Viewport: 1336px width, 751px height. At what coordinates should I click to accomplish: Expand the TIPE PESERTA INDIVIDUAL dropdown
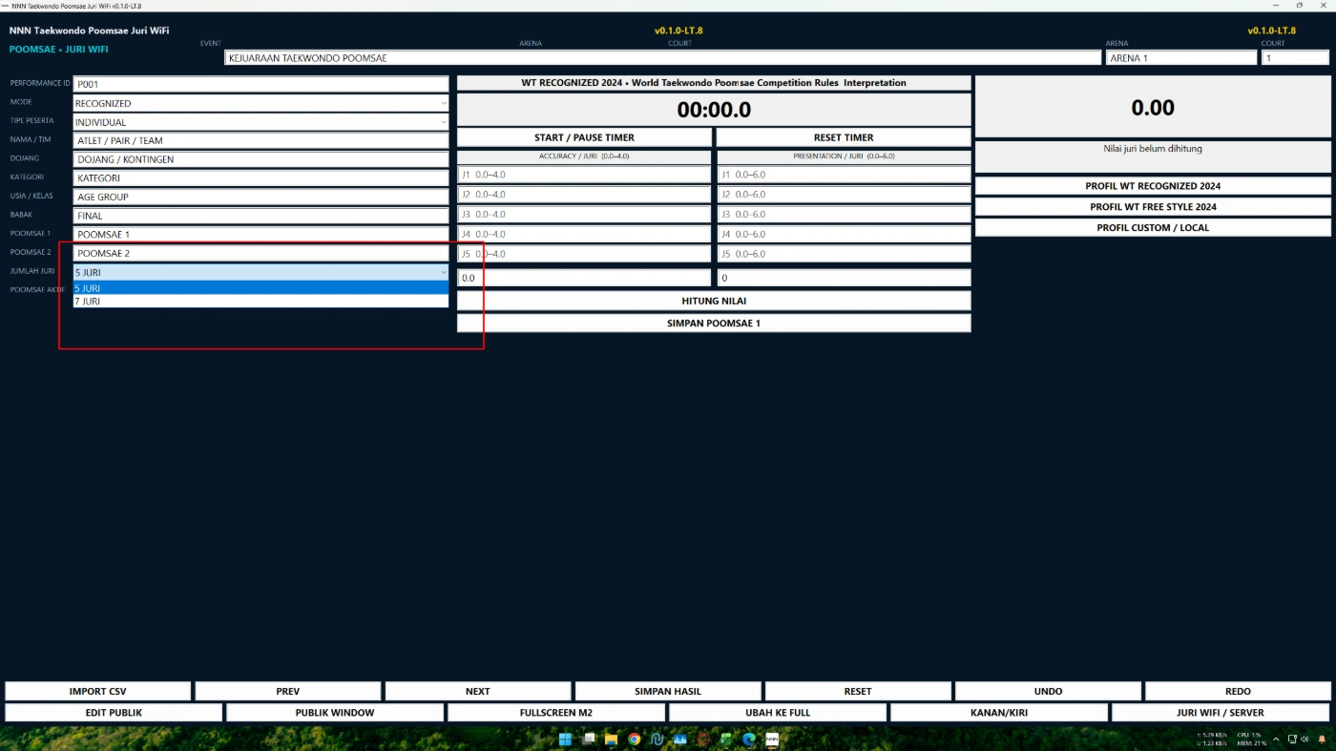261,122
